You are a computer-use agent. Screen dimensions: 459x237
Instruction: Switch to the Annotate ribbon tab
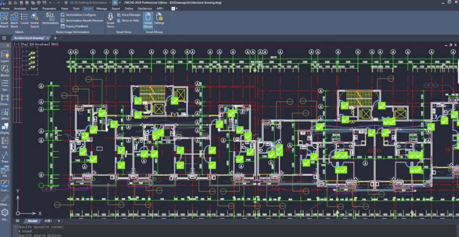(20, 9)
